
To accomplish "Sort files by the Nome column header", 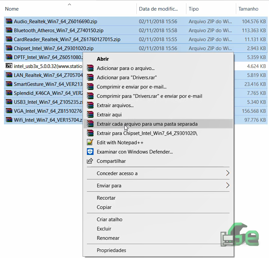I will point(12,9).
